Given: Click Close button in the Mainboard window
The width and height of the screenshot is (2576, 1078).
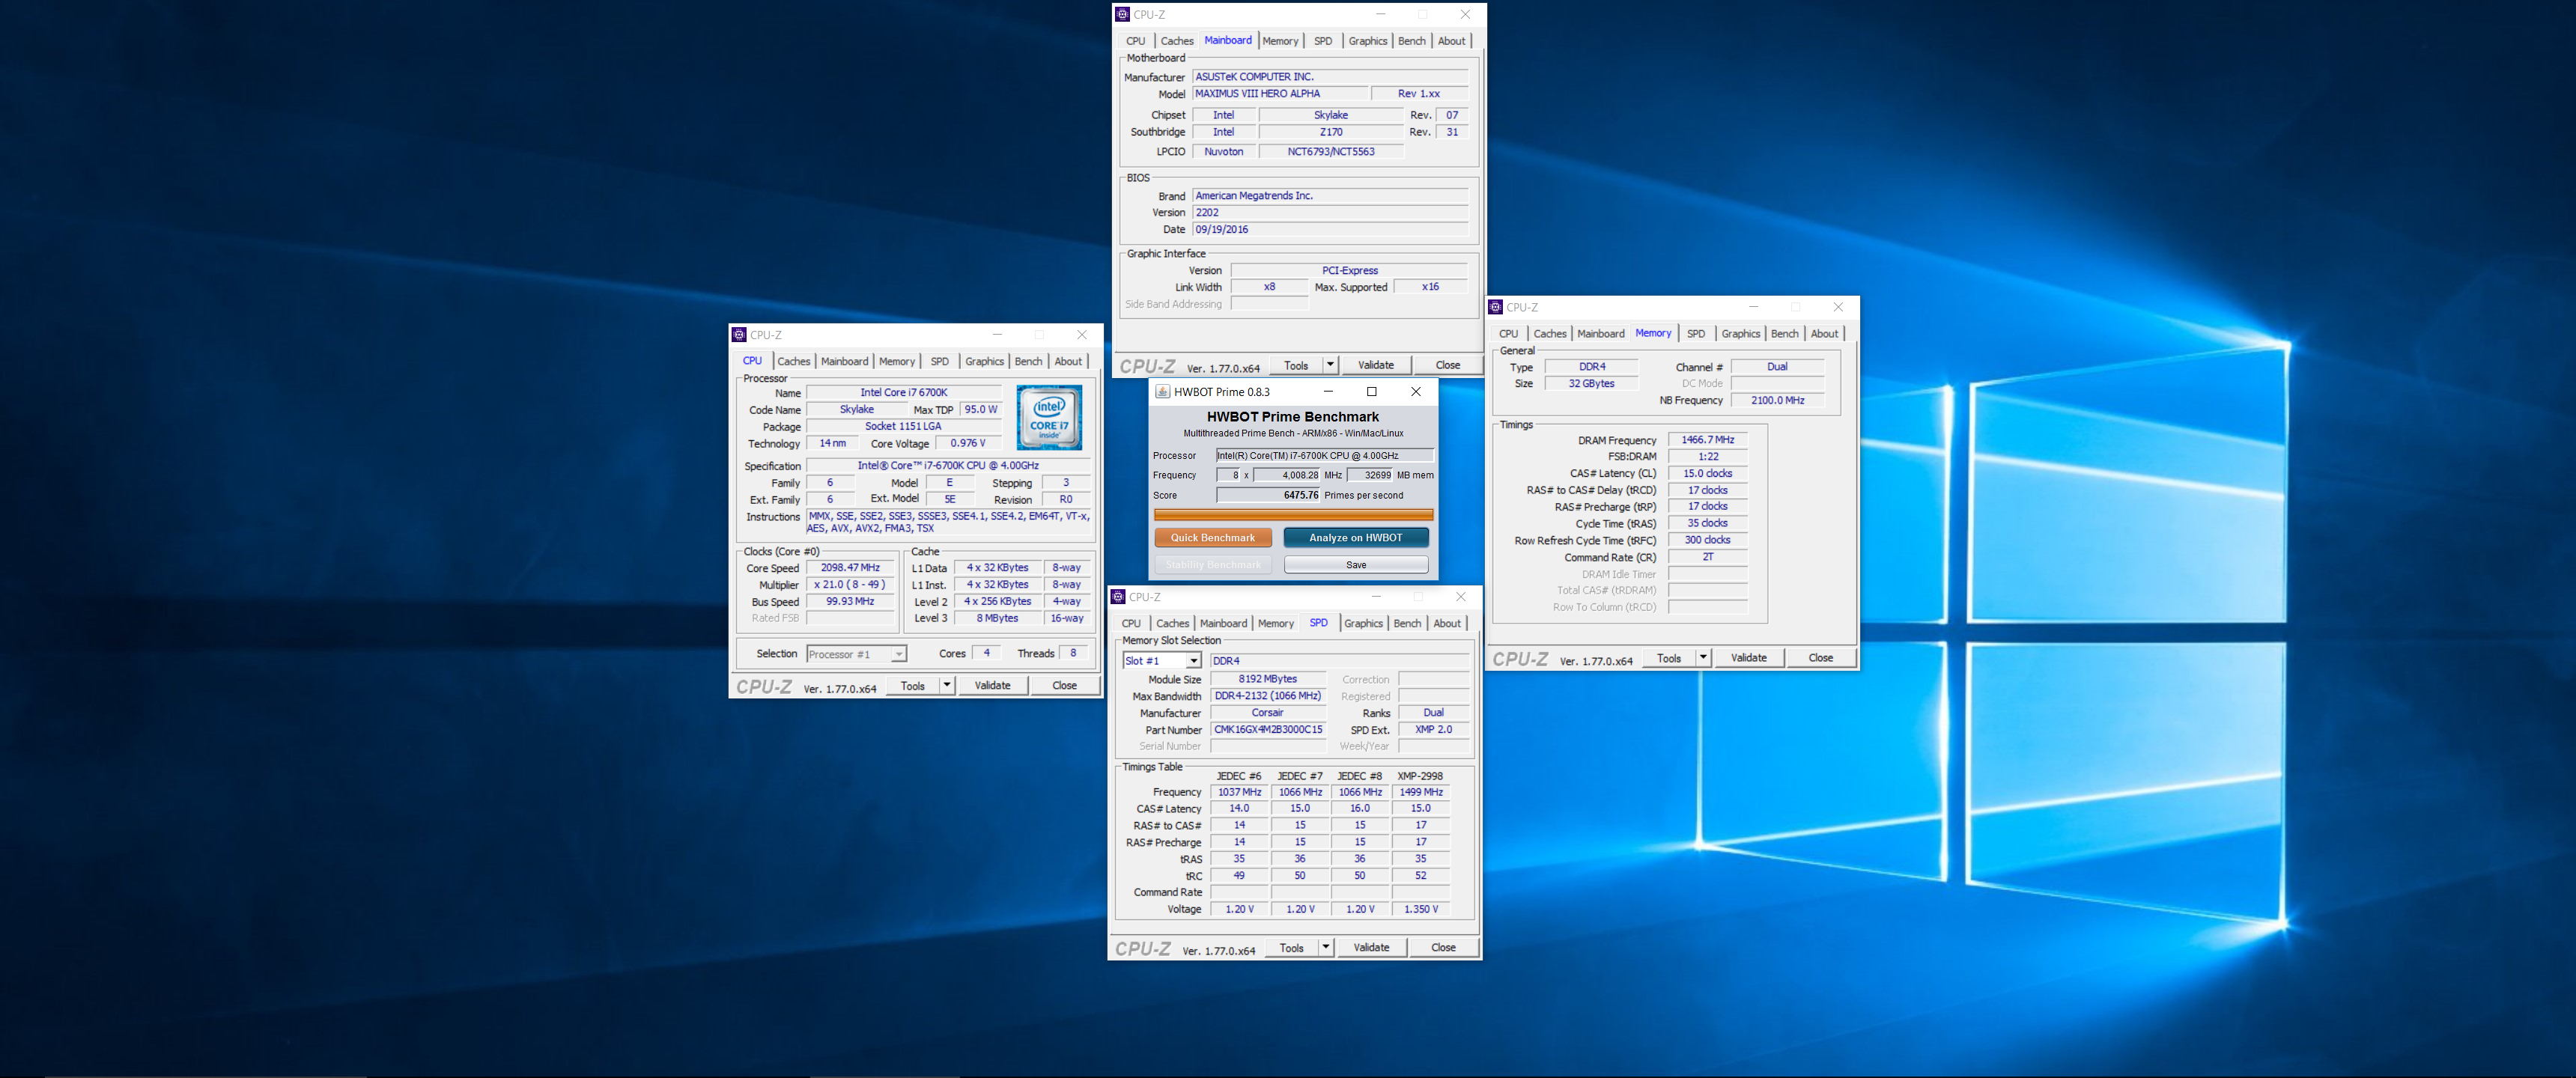Looking at the screenshot, I should 1447,365.
